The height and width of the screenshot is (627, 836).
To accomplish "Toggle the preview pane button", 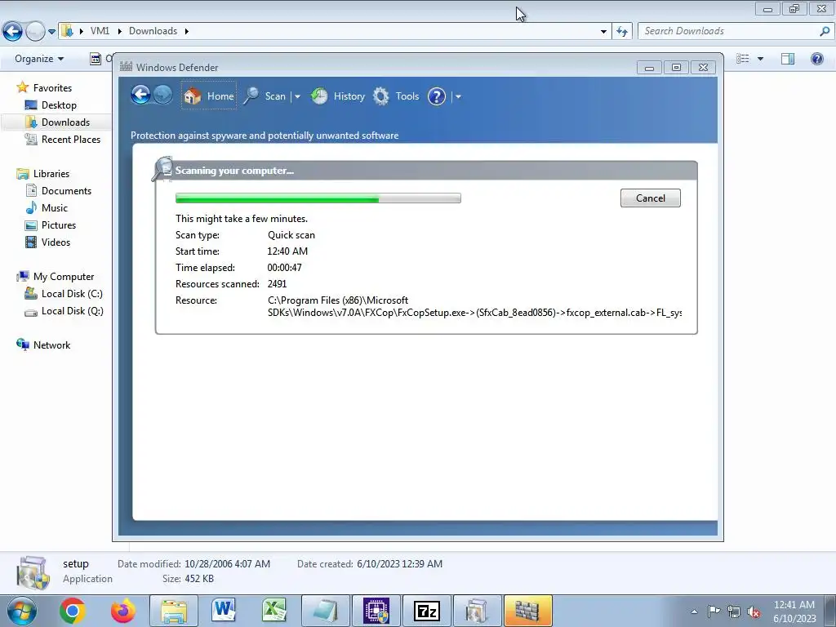I will pos(788,59).
